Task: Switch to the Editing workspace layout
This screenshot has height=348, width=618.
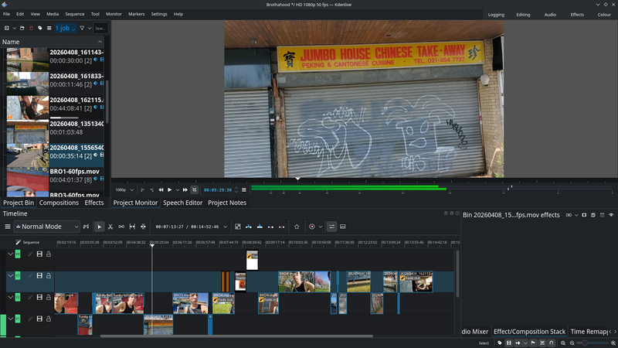Action: pos(523,15)
